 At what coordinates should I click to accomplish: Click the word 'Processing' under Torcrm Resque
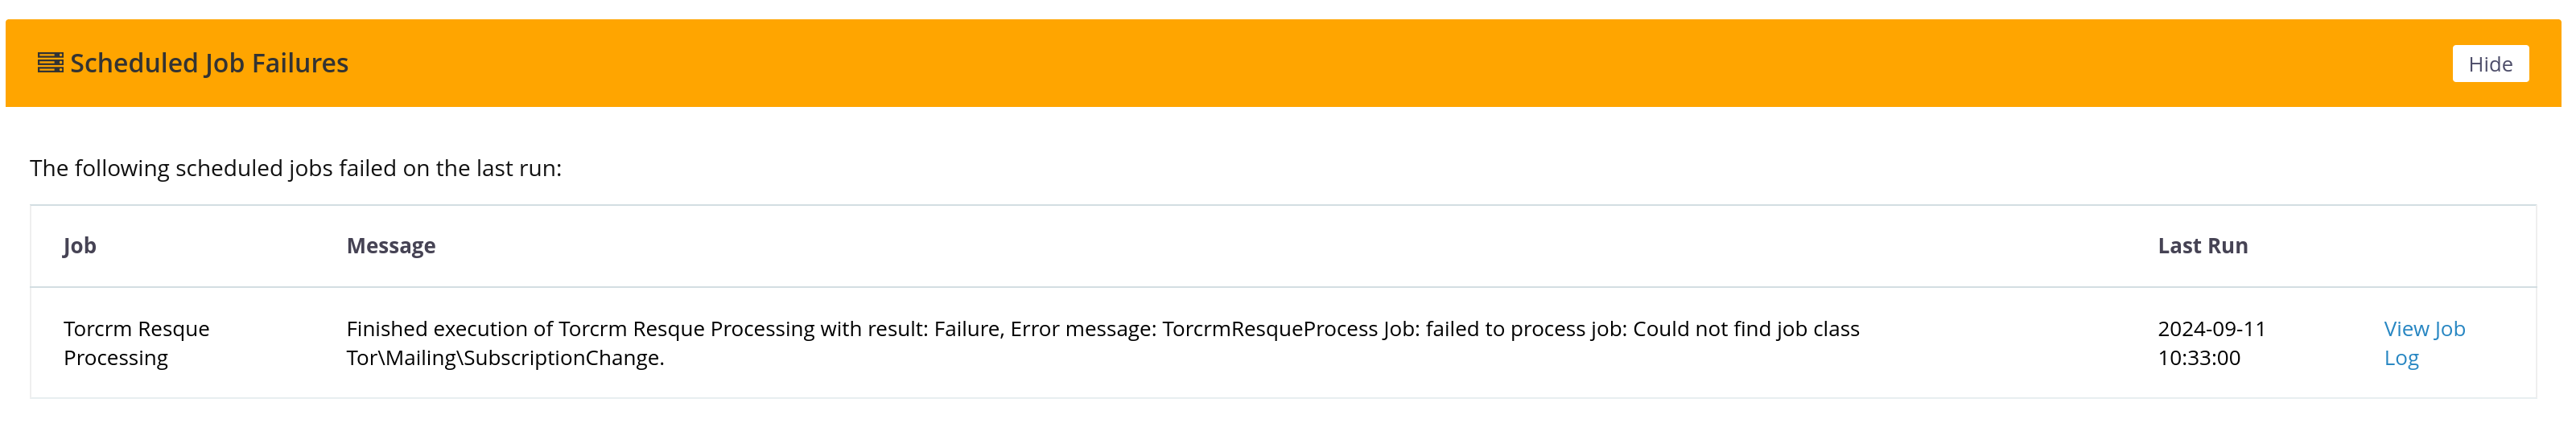click(115, 358)
